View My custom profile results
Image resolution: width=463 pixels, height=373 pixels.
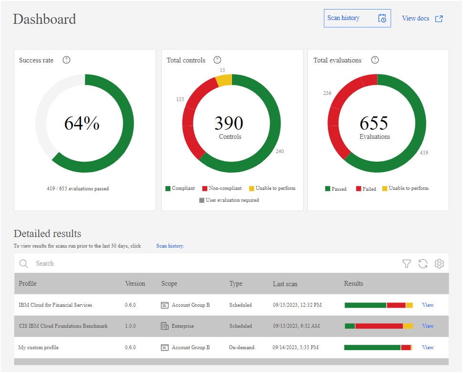click(x=428, y=347)
